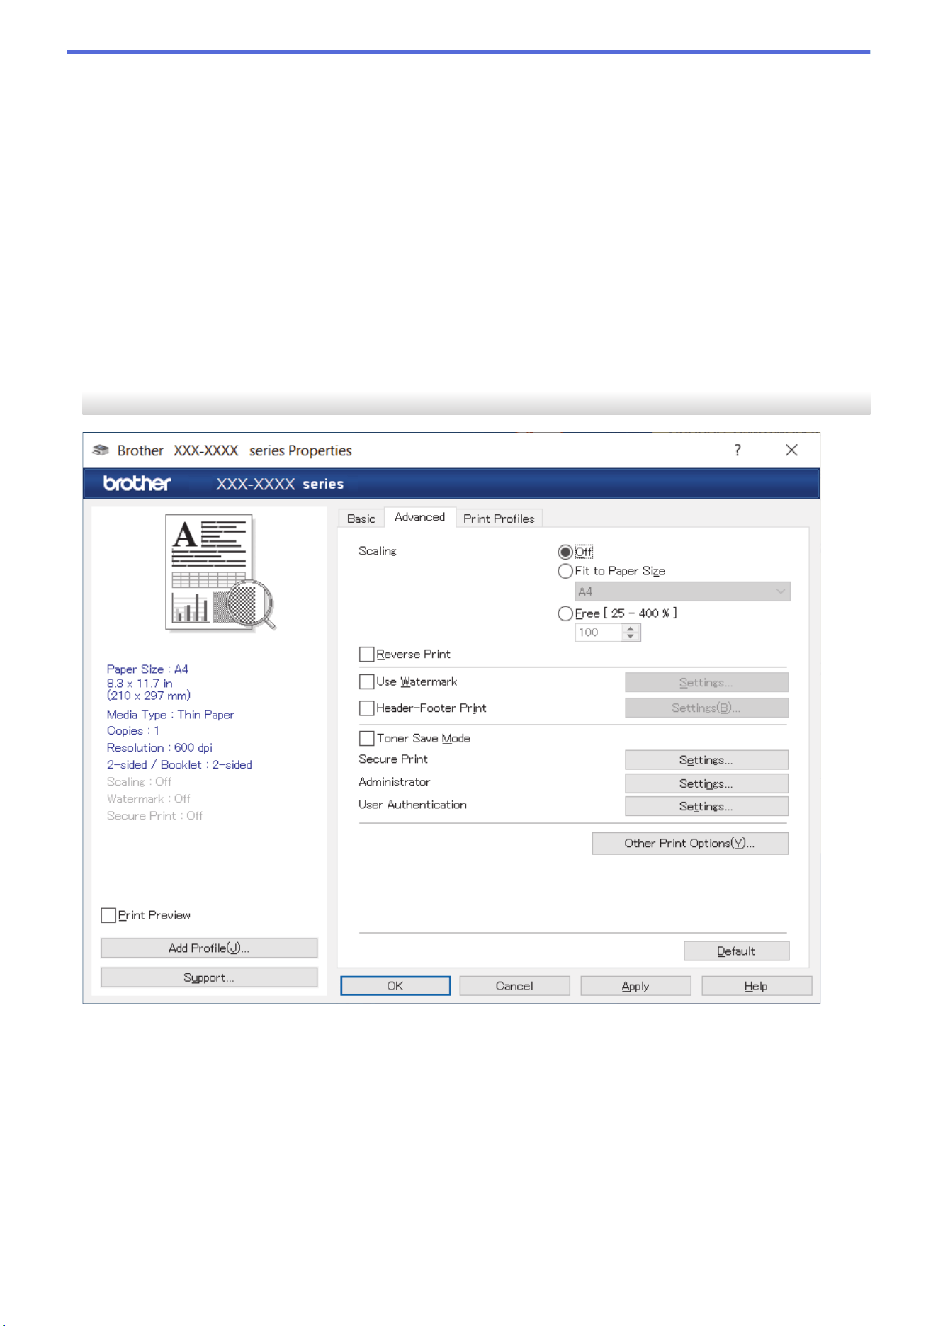This screenshot has width=938, height=1326.
Task: Open Header-Footer Settings(B) button
Action: [706, 708]
